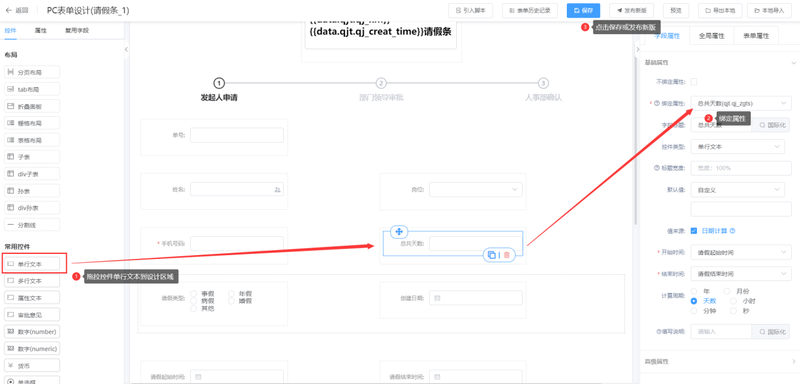800x384 pixels.
Task: Open the 开始时间 dropdown
Action: [741, 252]
